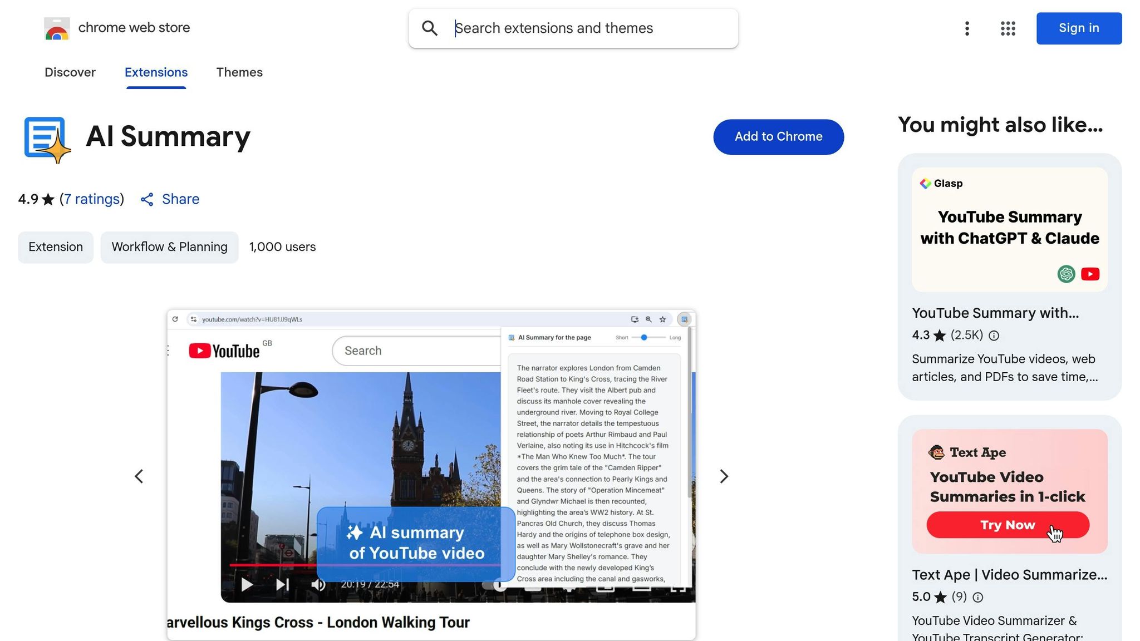
Task: Switch to the Extensions tab
Action: (x=156, y=72)
